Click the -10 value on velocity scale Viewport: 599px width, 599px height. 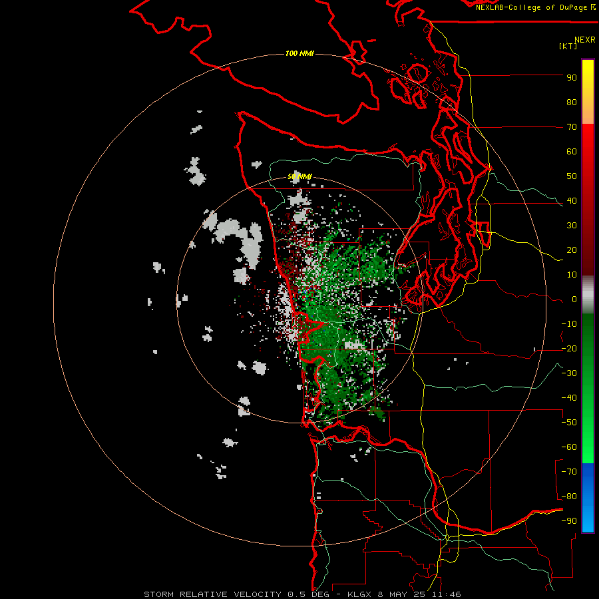click(x=569, y=324)
